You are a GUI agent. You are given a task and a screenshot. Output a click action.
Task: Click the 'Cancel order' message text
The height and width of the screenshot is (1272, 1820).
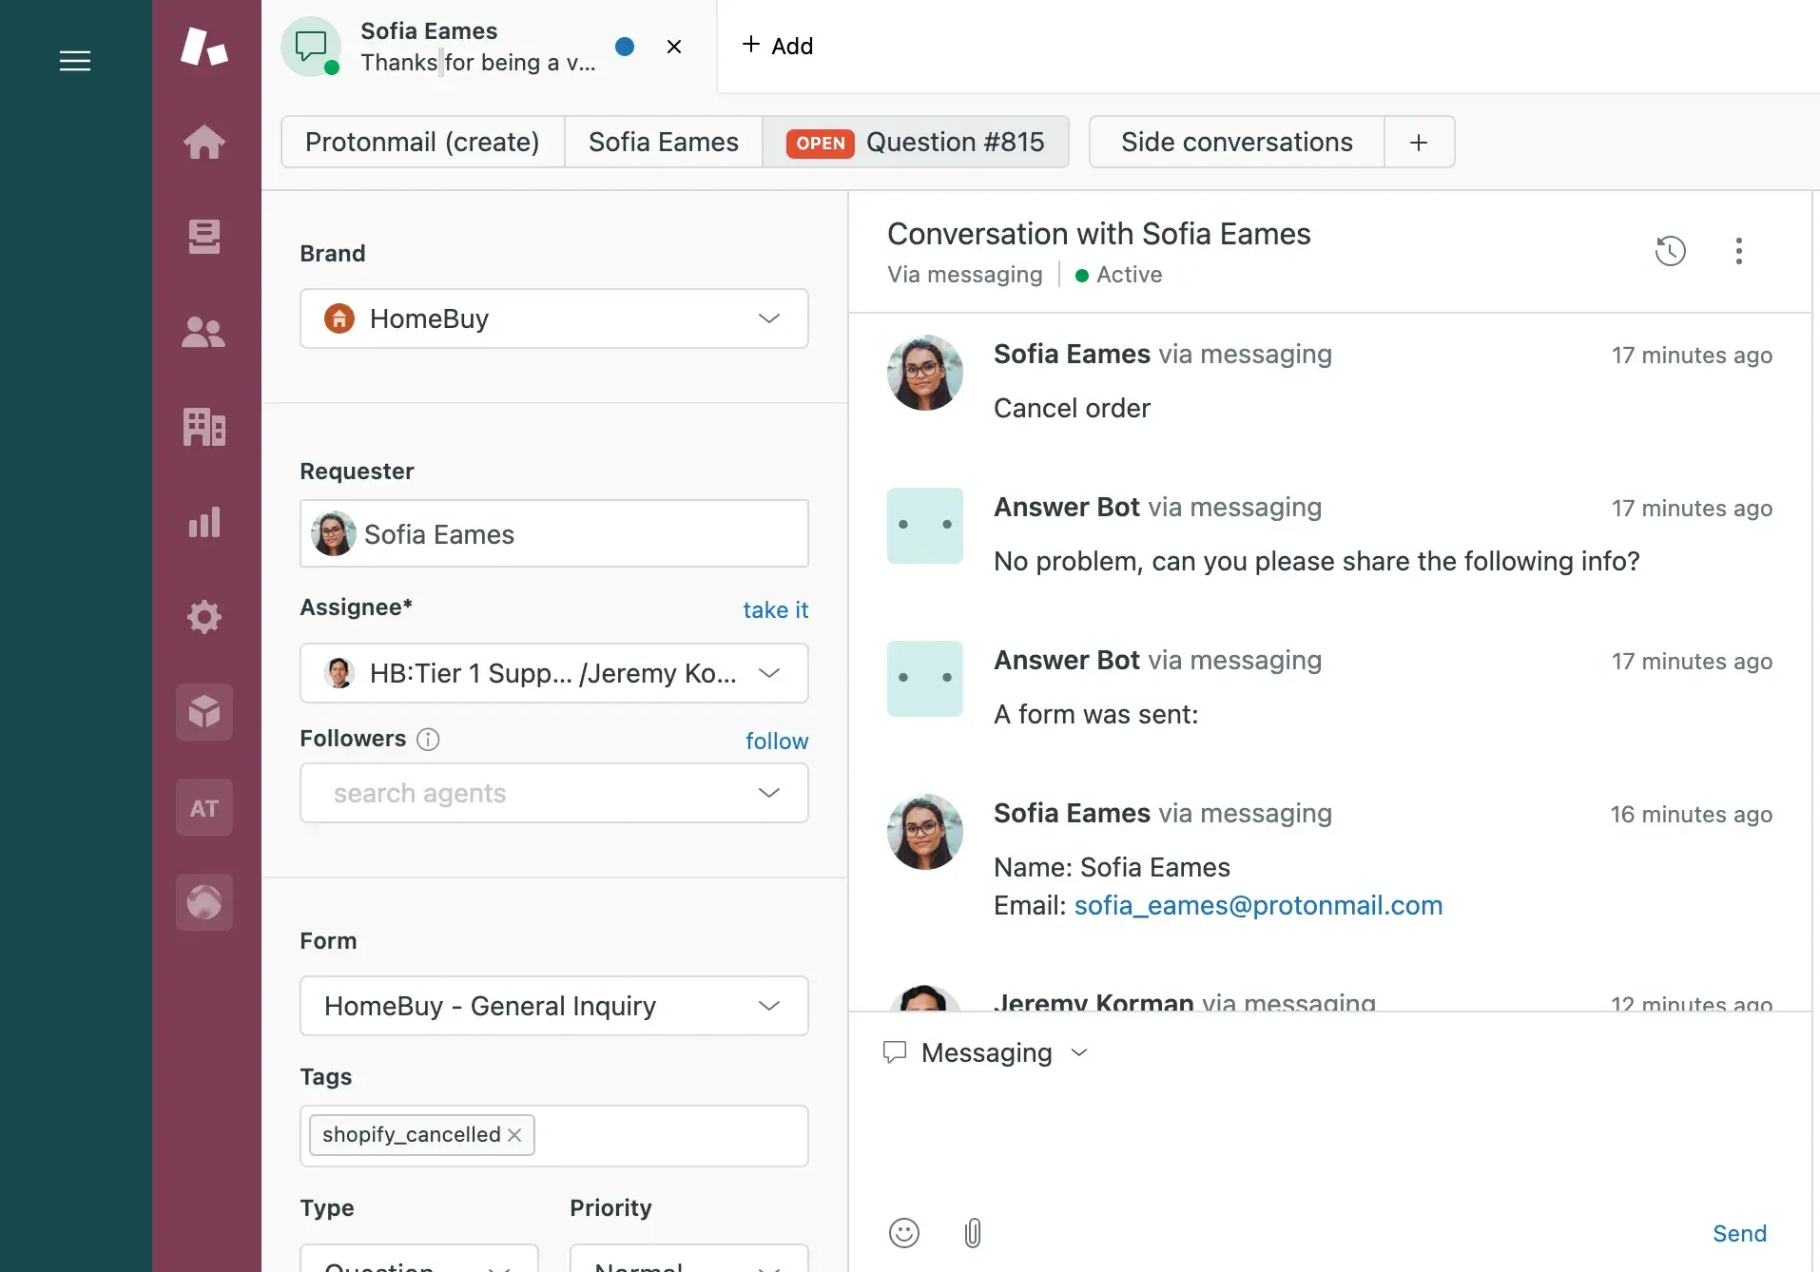tap(1072, 408)
